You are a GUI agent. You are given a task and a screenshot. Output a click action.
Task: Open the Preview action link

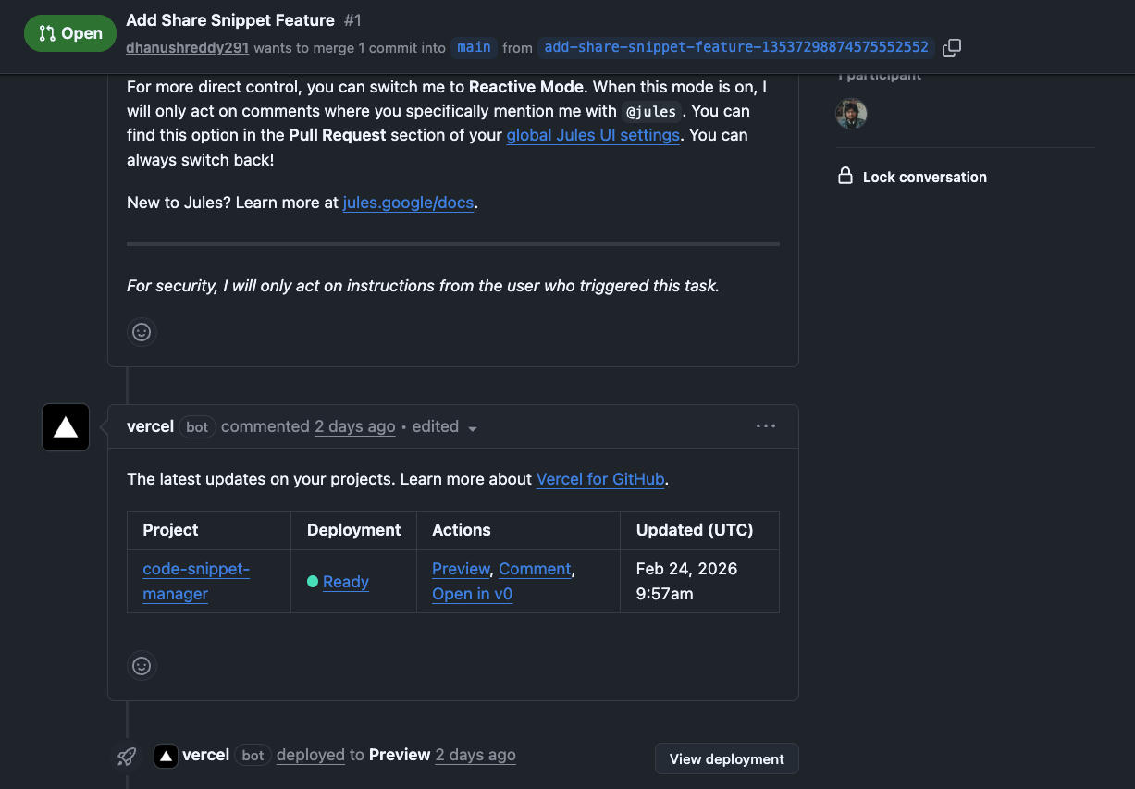pos(461,569)
